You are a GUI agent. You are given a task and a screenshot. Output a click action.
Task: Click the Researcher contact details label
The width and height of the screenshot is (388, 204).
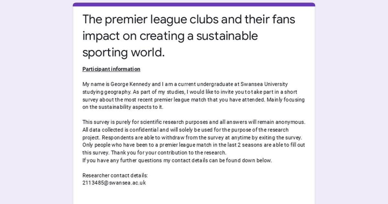tap(115, 176)
